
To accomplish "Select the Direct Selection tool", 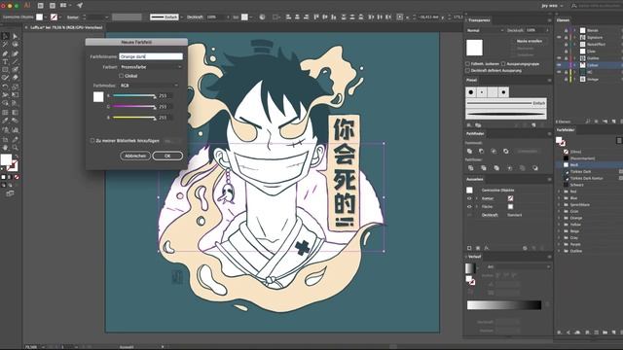I will [16, 36].
